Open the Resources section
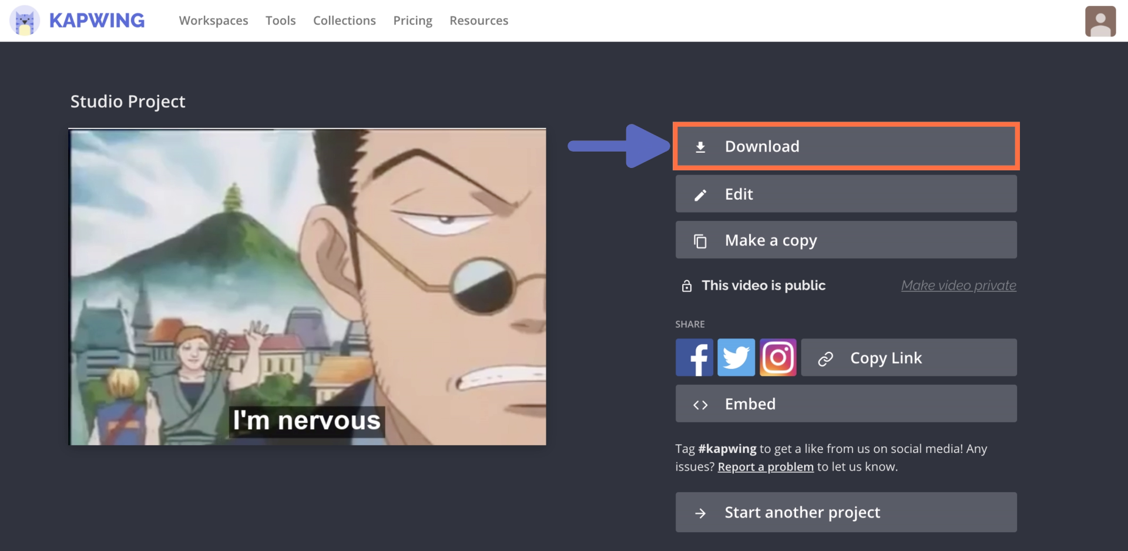The height and width of the screenshot is (551, 1128). click(479, 20)
